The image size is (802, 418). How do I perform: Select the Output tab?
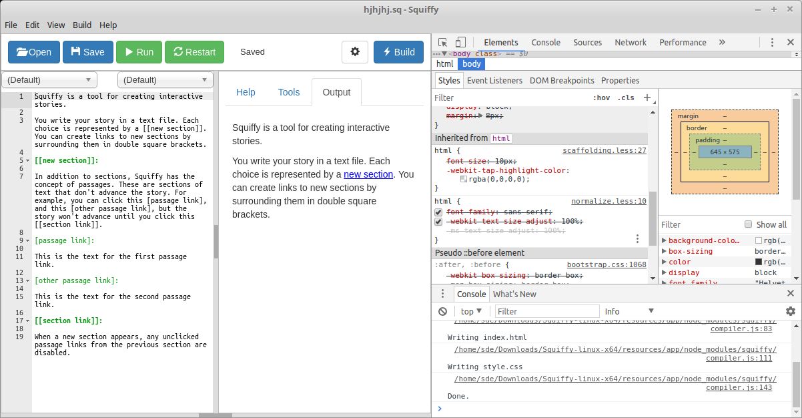click(336, 92)
